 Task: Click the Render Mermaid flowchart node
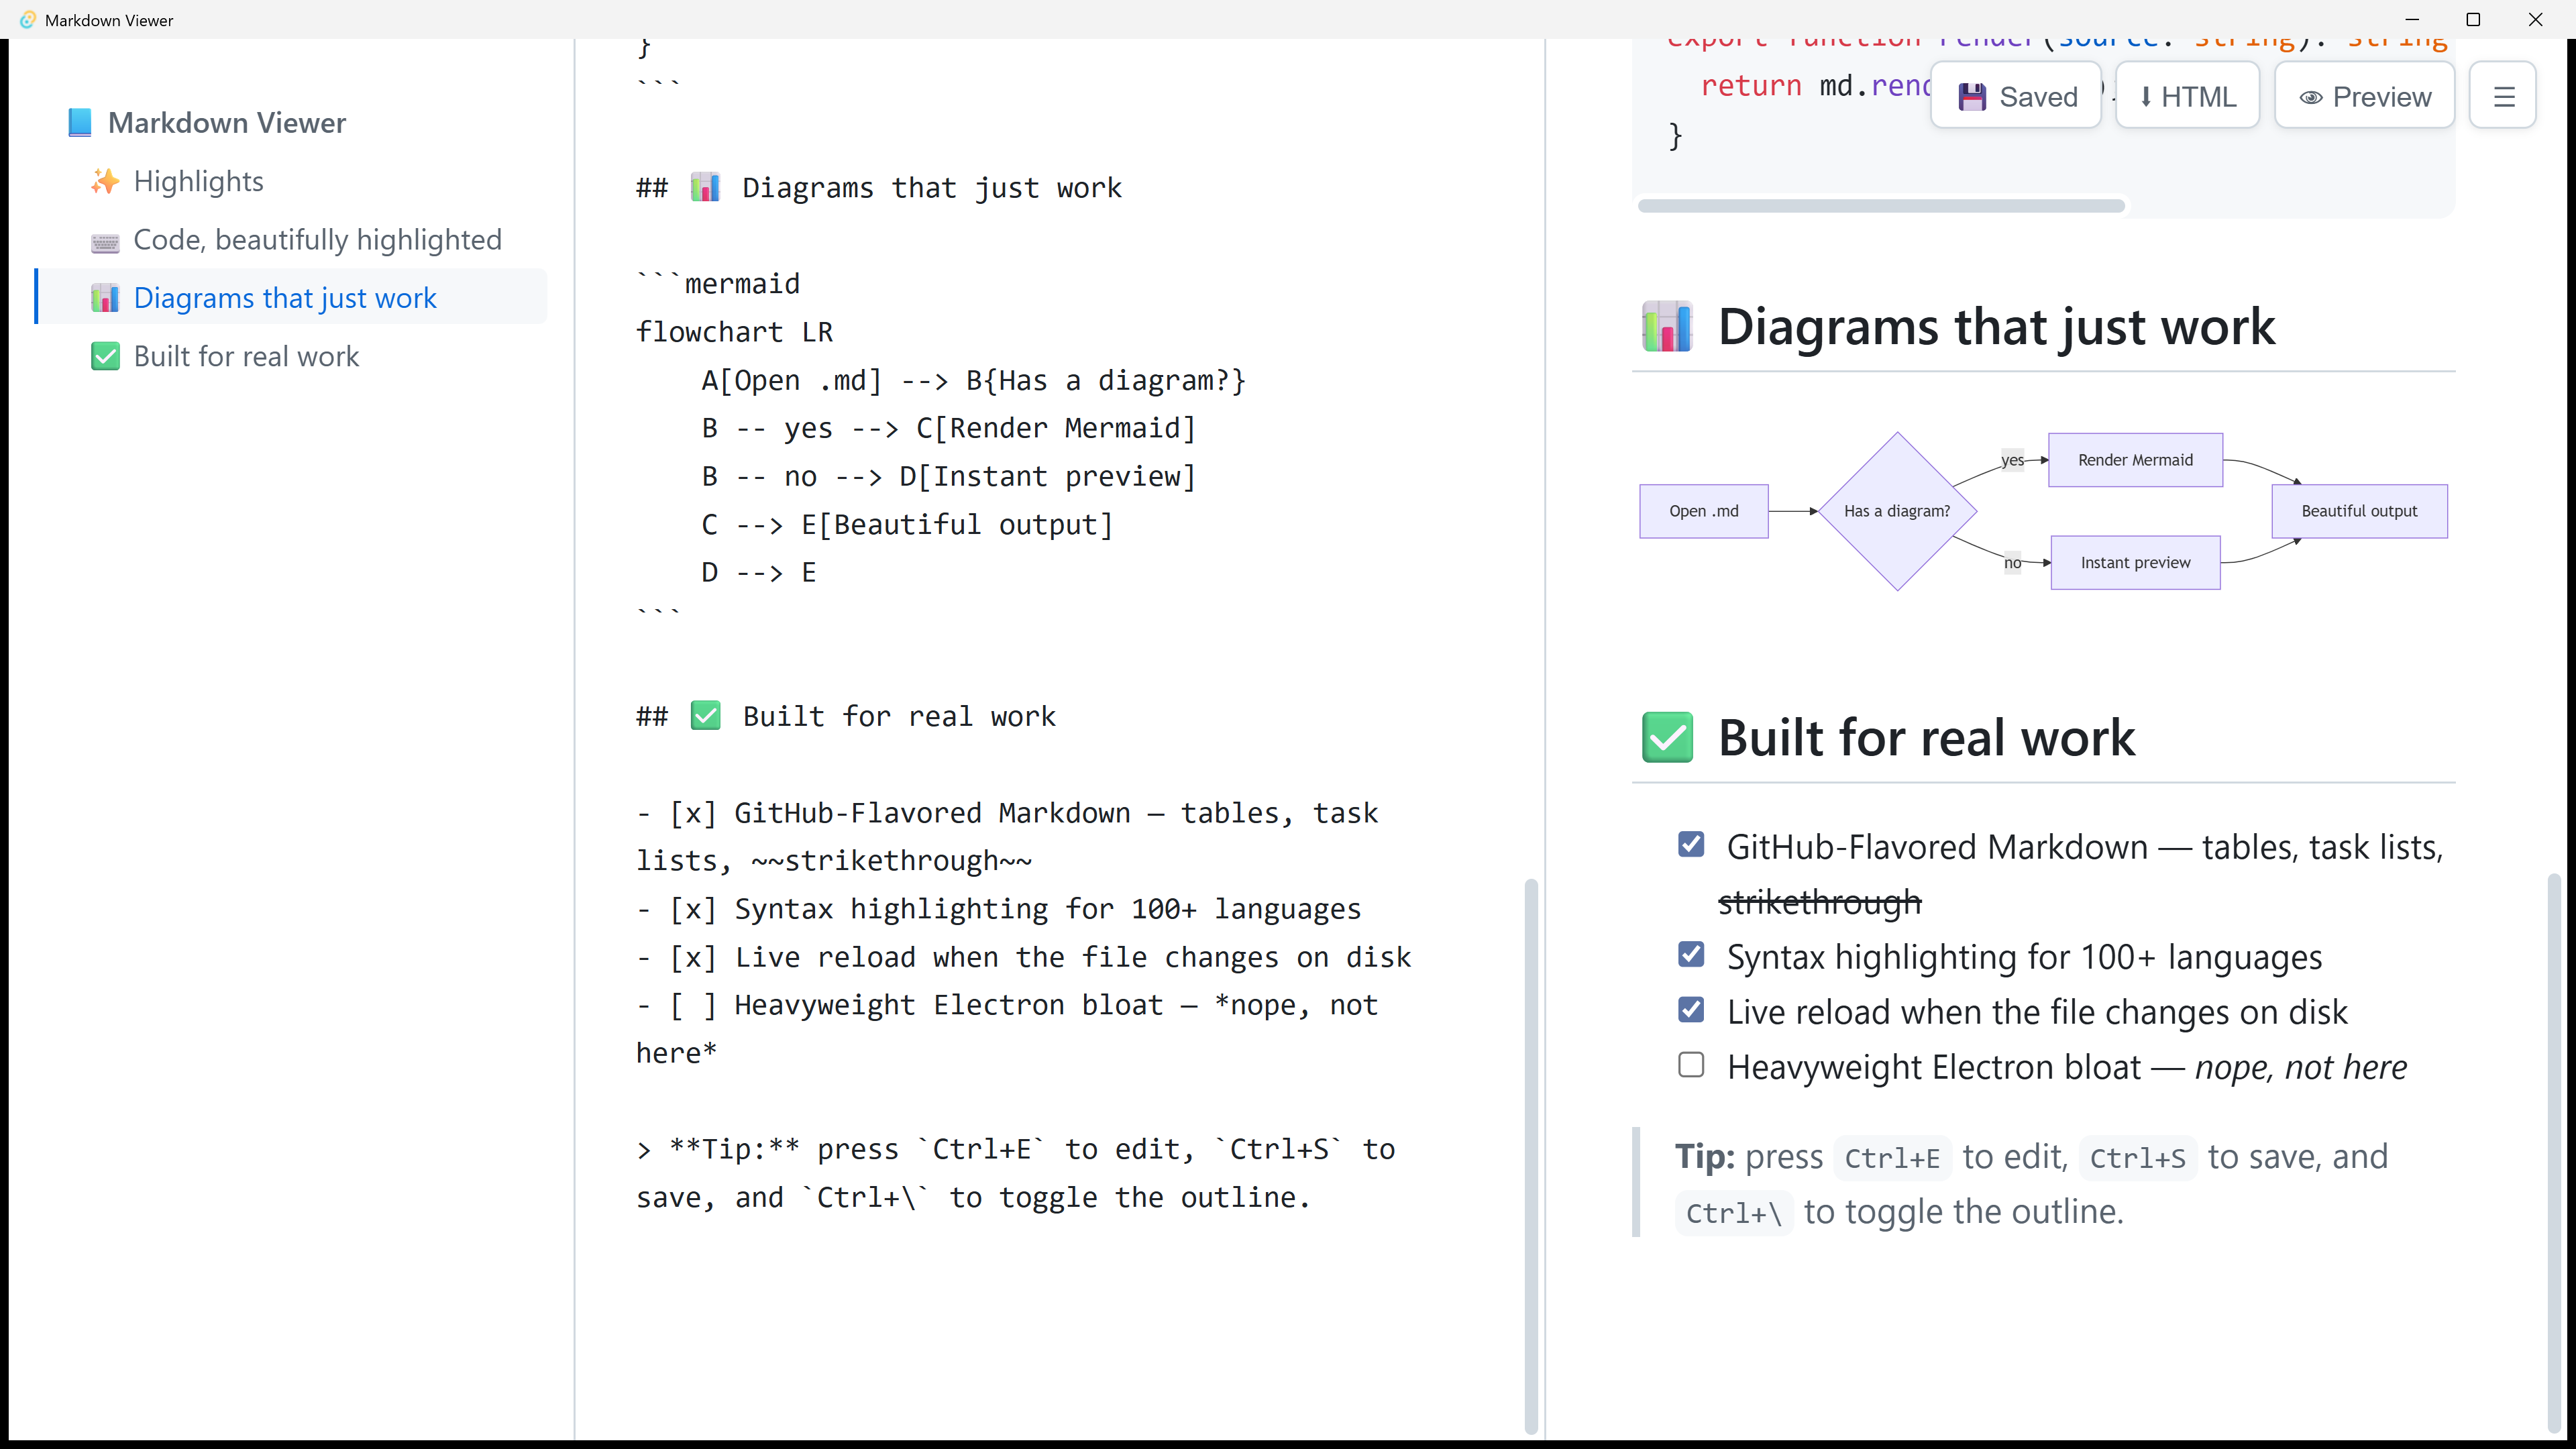pos(2135,460)
